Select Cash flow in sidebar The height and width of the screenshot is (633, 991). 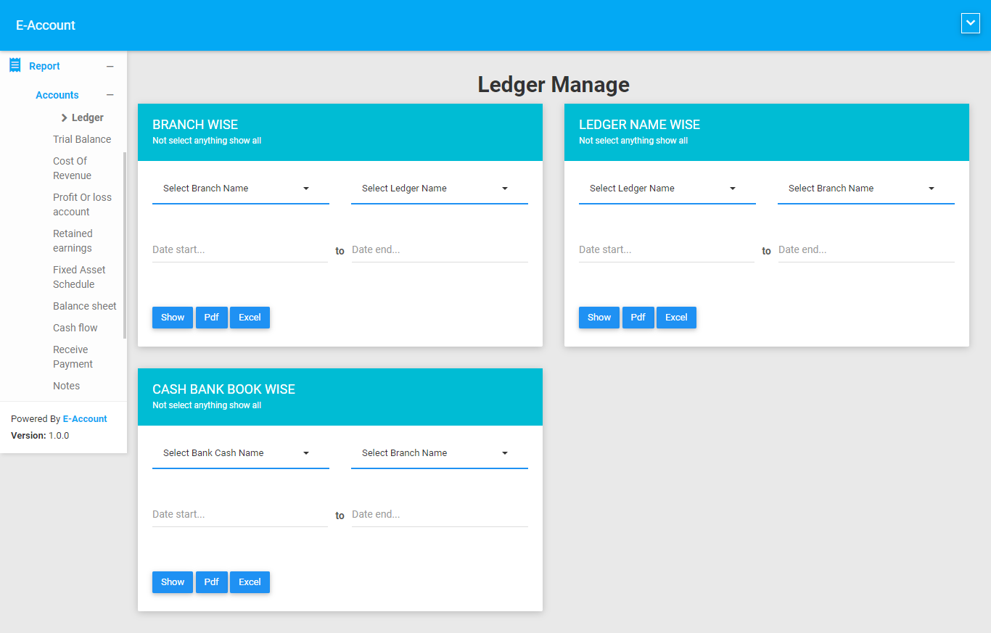tap(75, 328)
